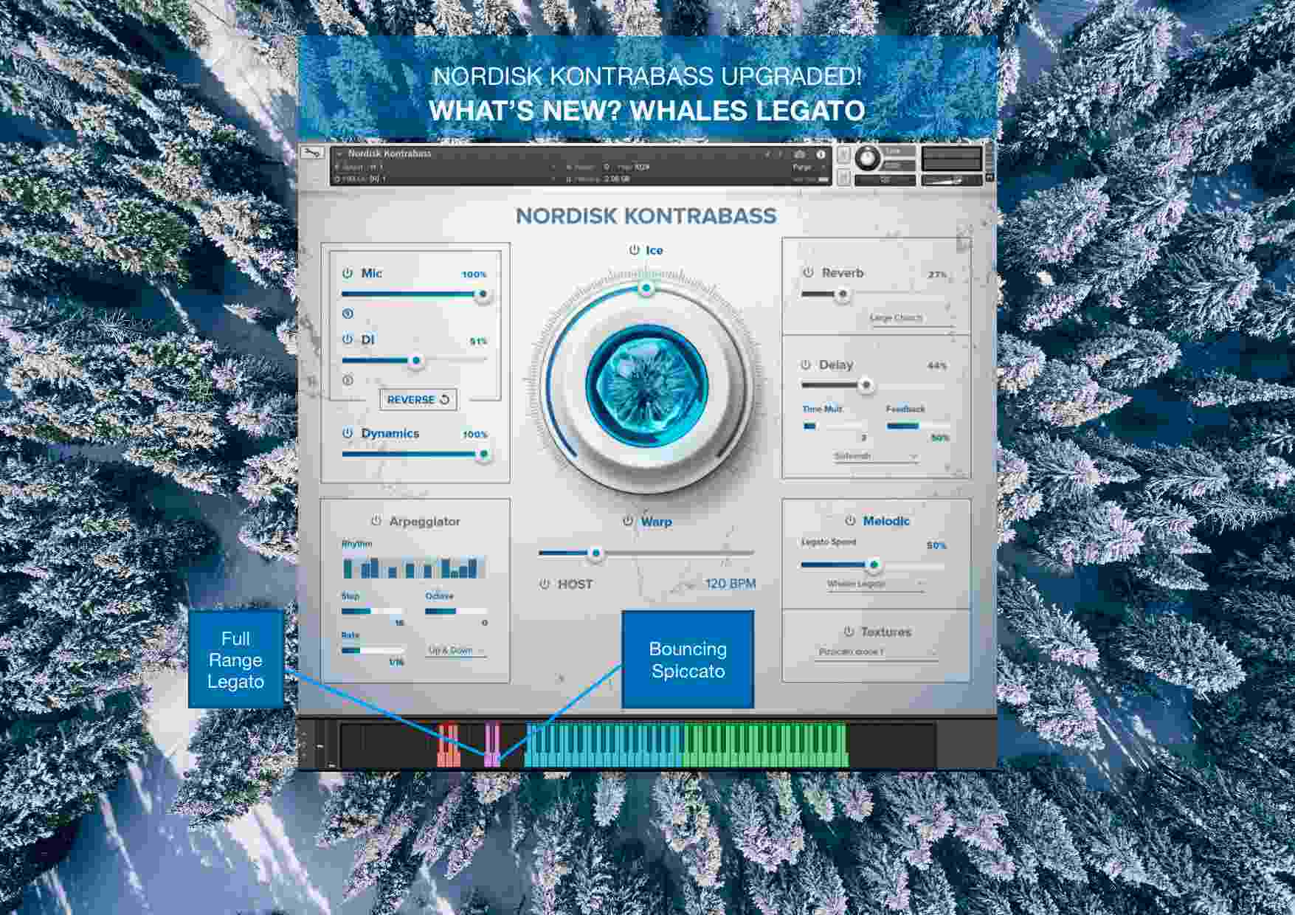Image resolution: width=1295 pixels, height=915 pixels.
Task: Click the Up & Down arpeggiator direction selector
Action: (453, 652)
